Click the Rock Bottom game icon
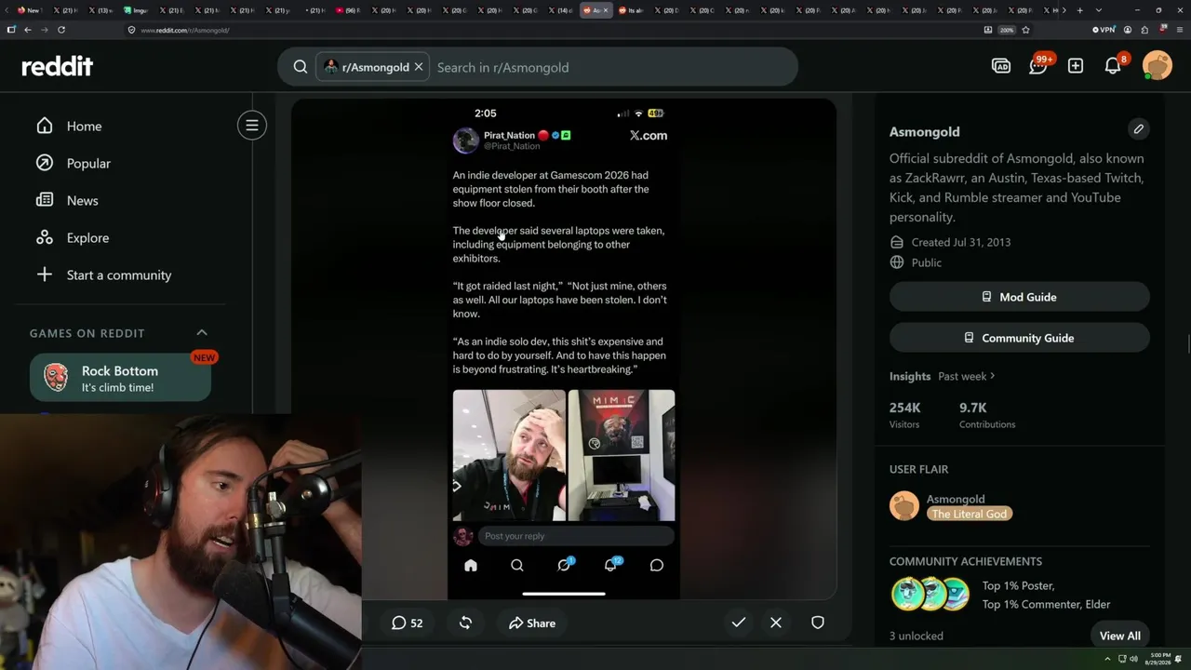The image size is (1191, 670). [x=56, y=378]
